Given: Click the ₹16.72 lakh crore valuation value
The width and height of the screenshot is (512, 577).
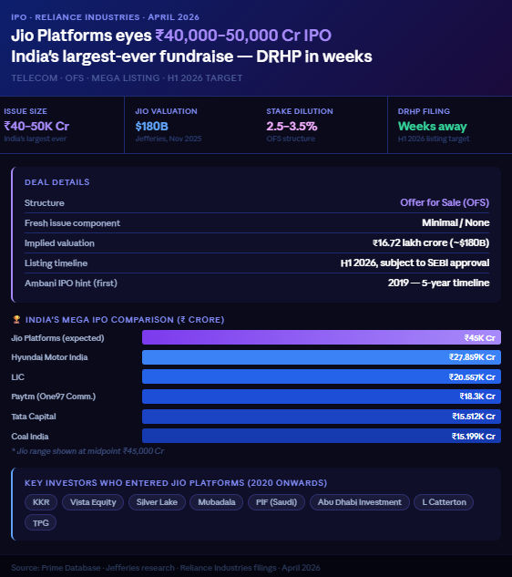Looking at the screenshot, I should [x=431, y=242].
